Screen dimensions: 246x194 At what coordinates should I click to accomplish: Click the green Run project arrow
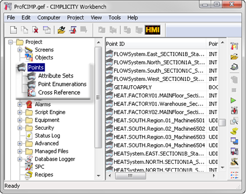[x=234, y=100]
